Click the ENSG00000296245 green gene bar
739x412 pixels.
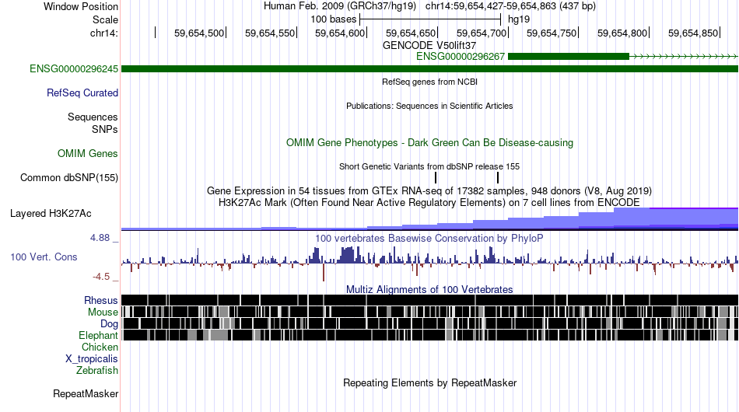[x=429, y=68]
